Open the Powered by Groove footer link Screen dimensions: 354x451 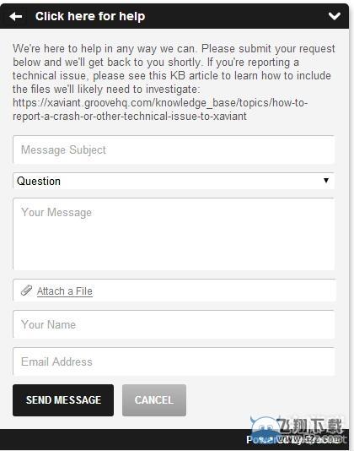click(x=296, y=440)
